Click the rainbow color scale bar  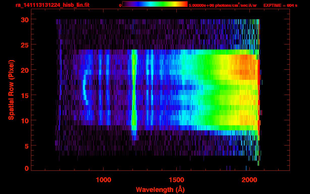pyautogui.click(x=155, y=4)
